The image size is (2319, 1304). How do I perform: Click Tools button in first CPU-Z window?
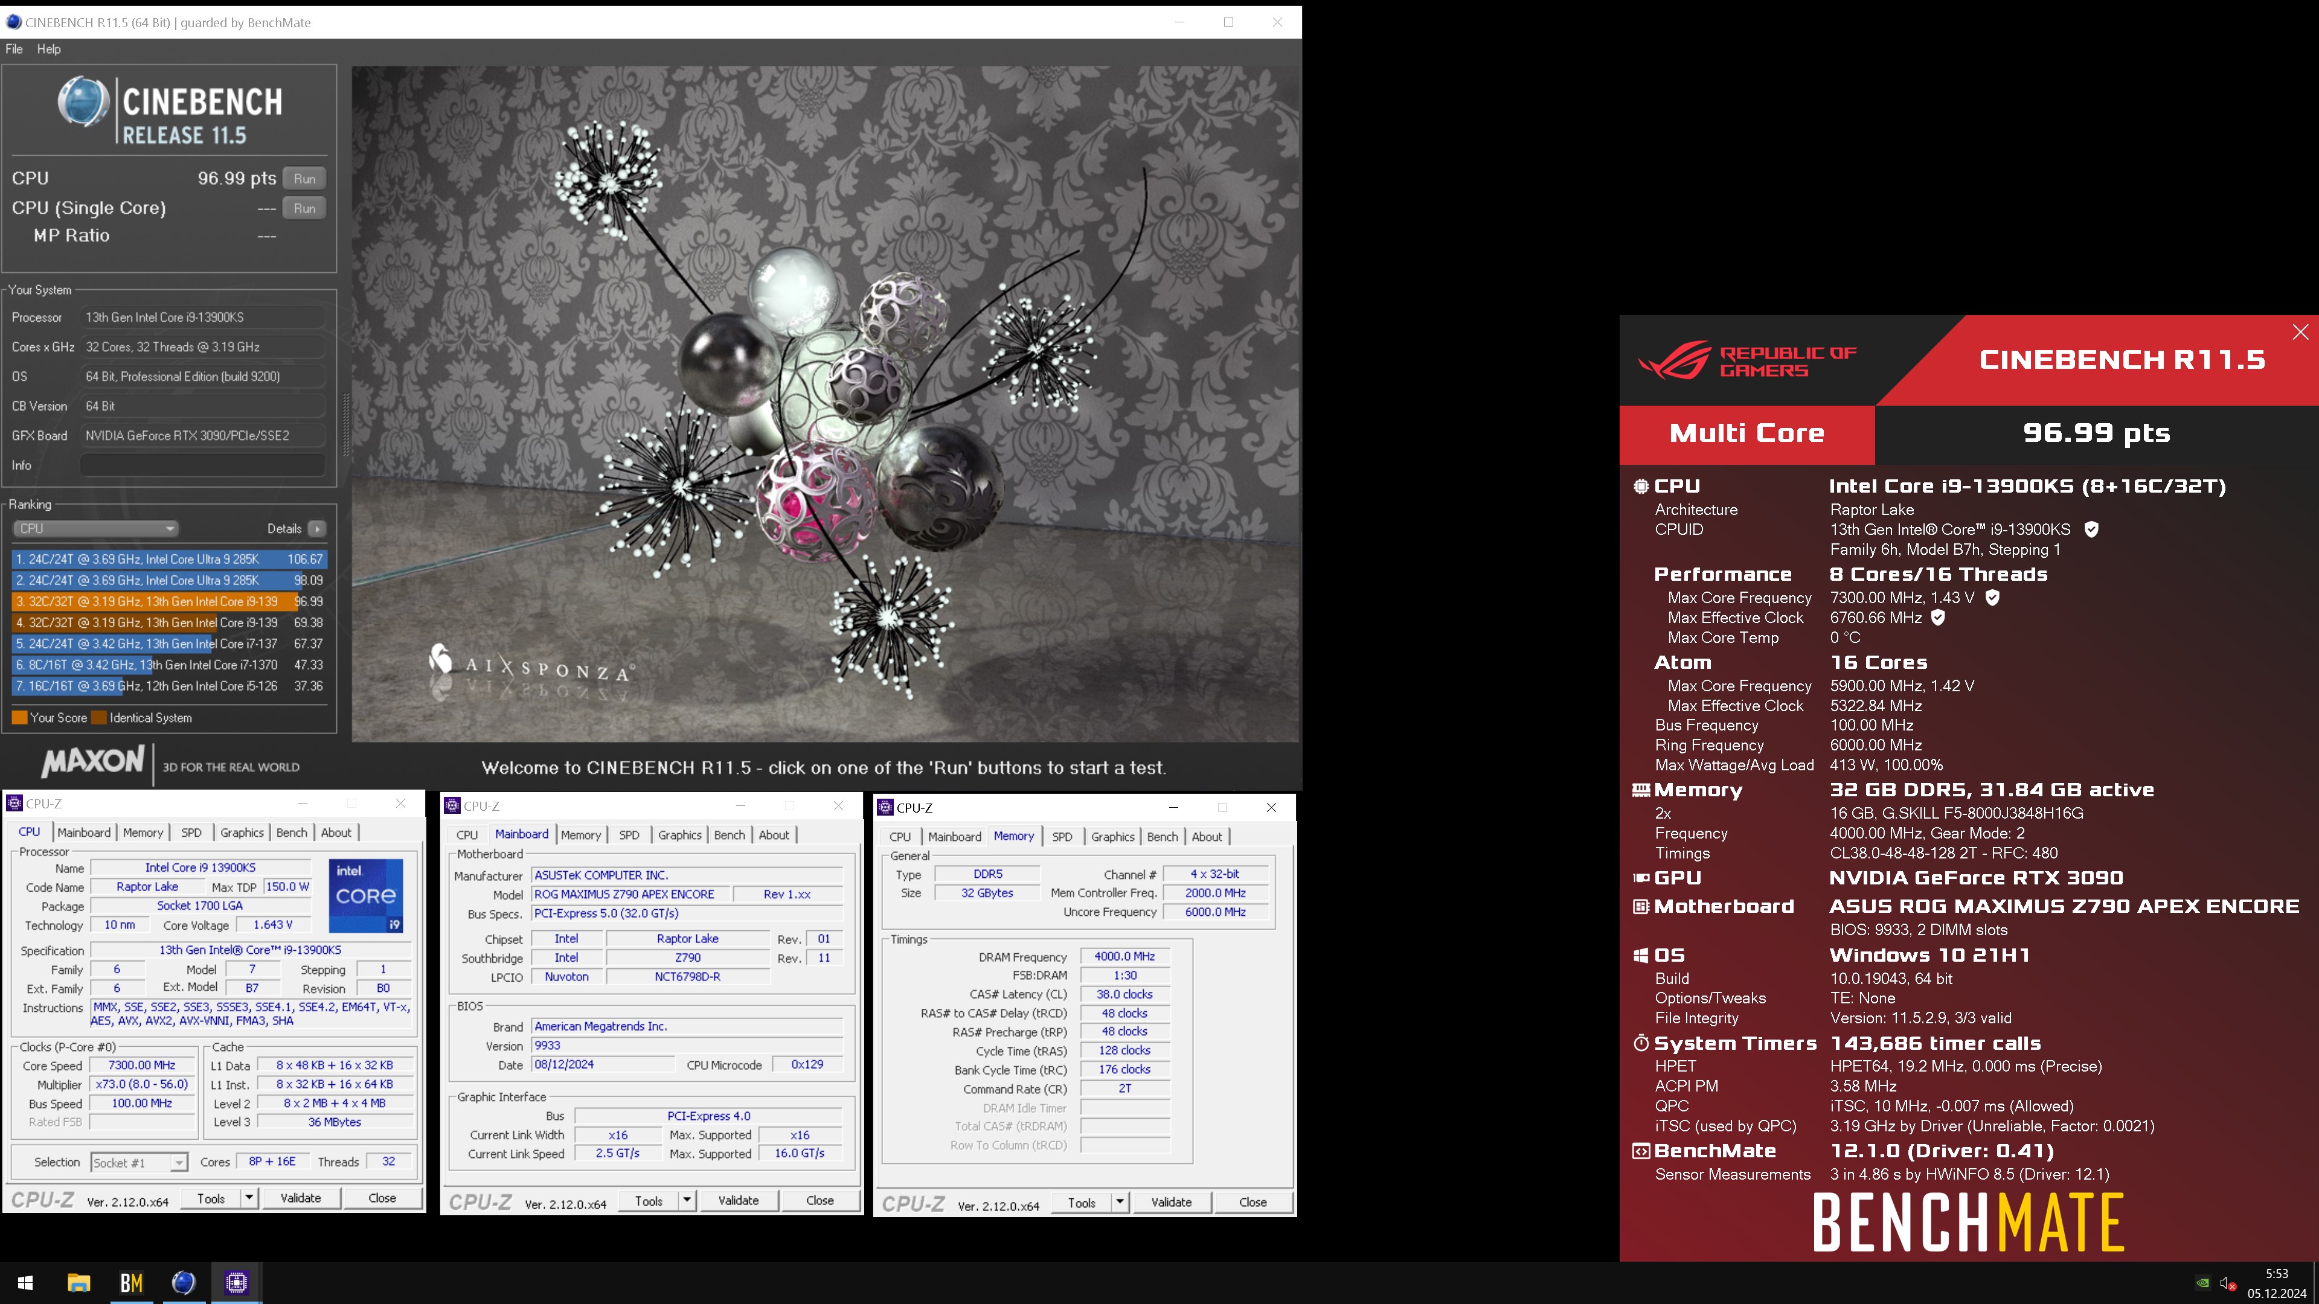(x=211, y=1198)
